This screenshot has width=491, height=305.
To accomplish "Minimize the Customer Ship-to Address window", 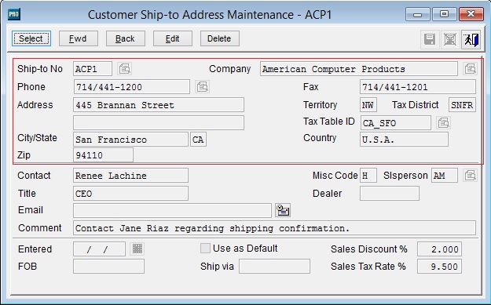I will coord(418,14).
